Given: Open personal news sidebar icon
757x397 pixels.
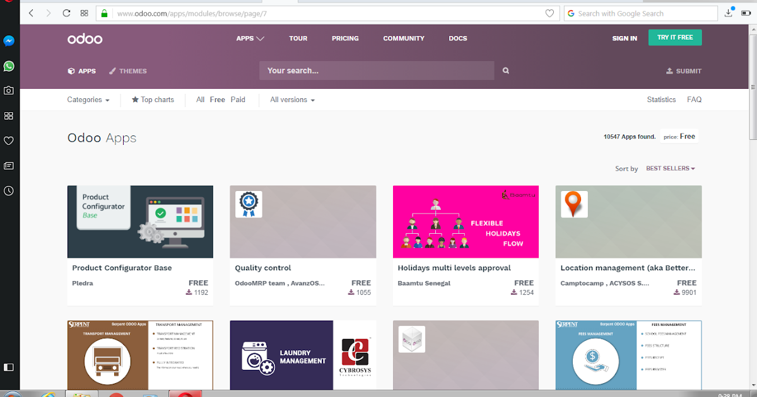Looking at the screenshot, I should tap(9, 166).
